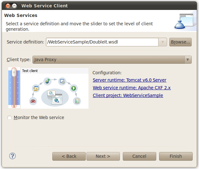Click the client generation level slider handle

(14, 73)
